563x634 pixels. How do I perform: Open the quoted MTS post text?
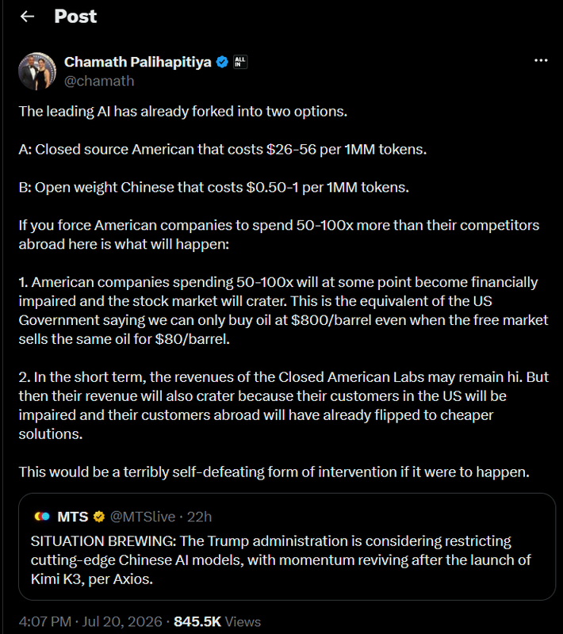point(281,560)
